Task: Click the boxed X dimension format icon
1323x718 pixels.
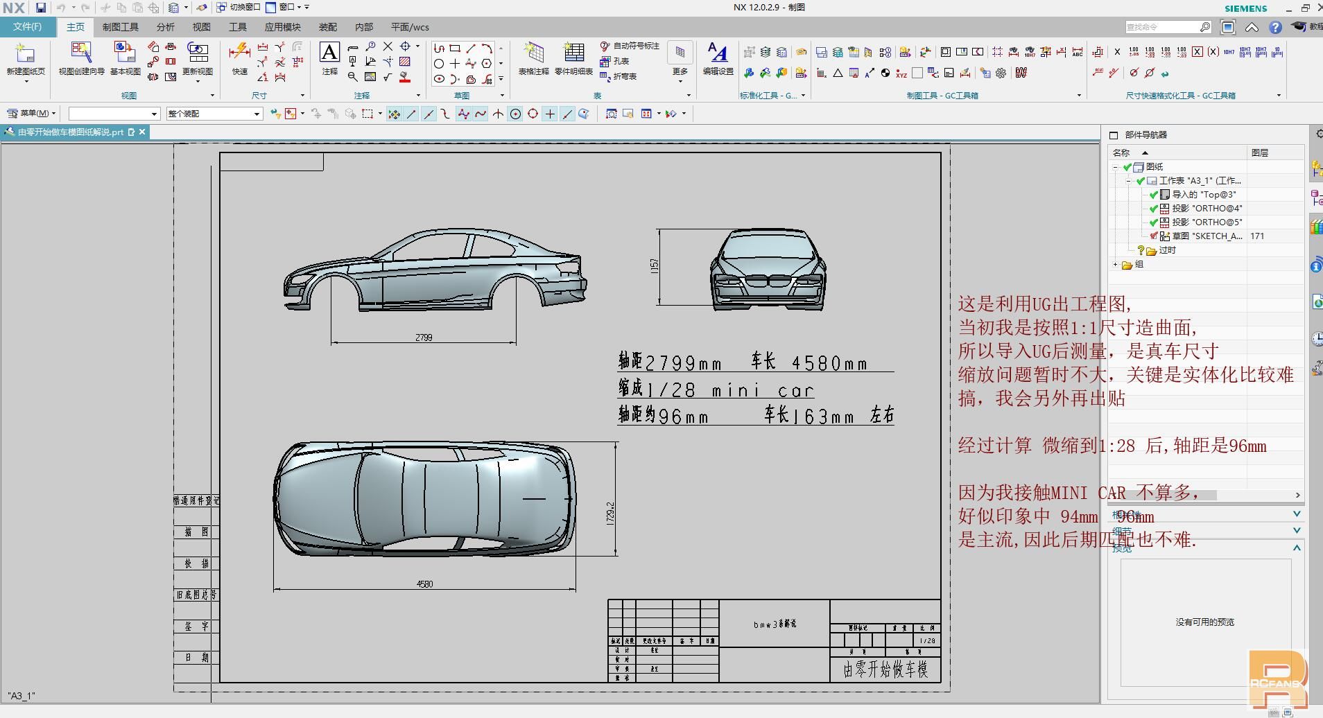Action: (1197, 52)
